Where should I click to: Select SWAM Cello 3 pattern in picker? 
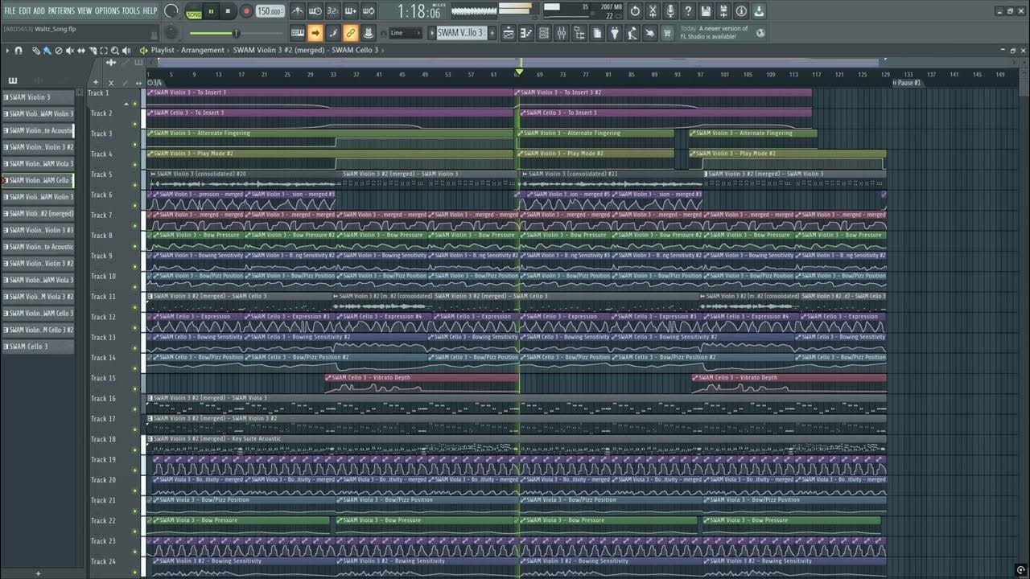[x=38, y=347]
